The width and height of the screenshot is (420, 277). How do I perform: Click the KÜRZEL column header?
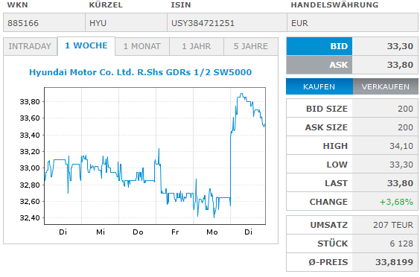click(x=106, y=4)
